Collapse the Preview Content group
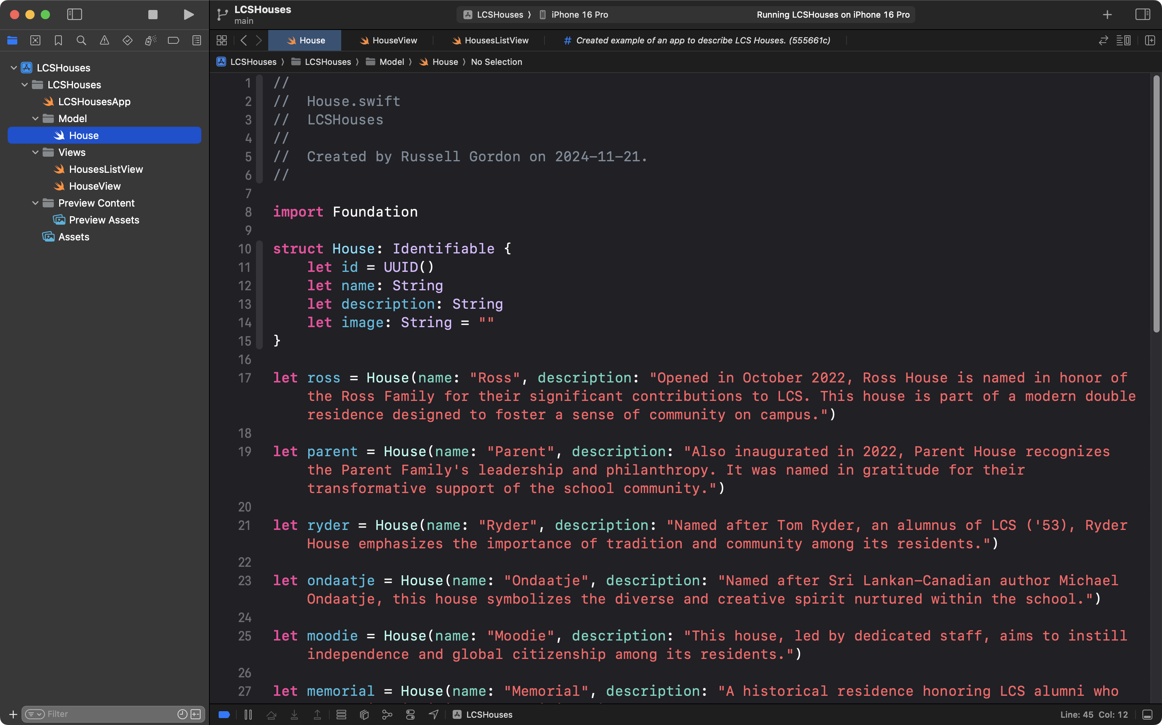Viewport: 1162px width, 725px height. 35,203
